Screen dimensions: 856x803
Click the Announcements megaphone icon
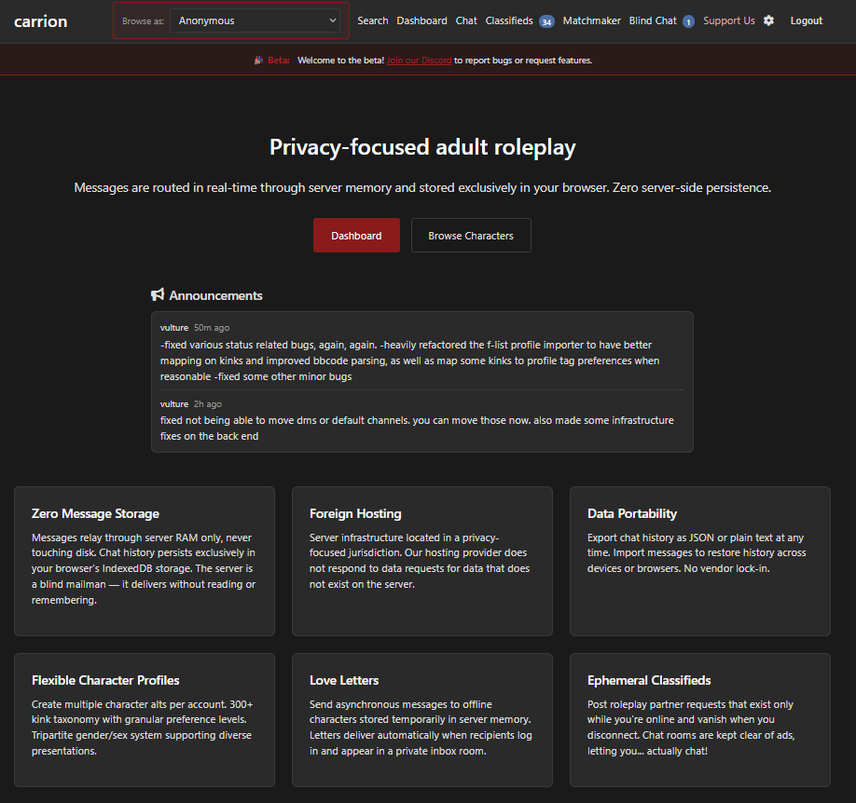coord(158,294)
